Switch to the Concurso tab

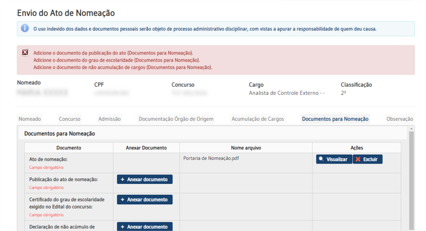[69, 119]
